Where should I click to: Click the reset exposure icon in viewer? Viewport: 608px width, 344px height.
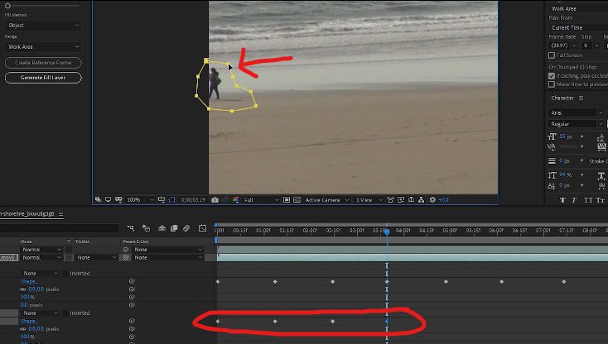[x=432, y=199]
